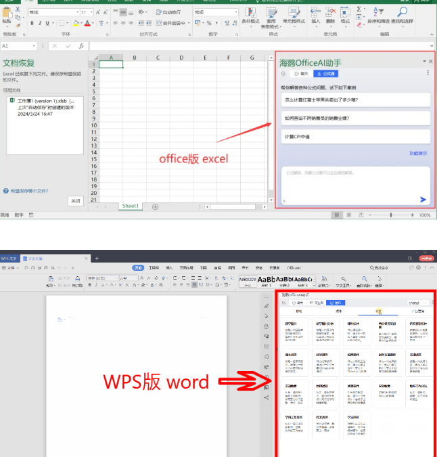The image size is (437, 457).
Task: Select the Sheet1 tab in Excel
Action: (x=131, y=206)
